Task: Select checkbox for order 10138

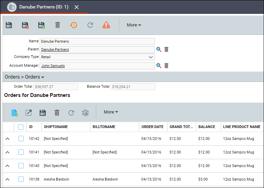Action: (x=21, y=179)
